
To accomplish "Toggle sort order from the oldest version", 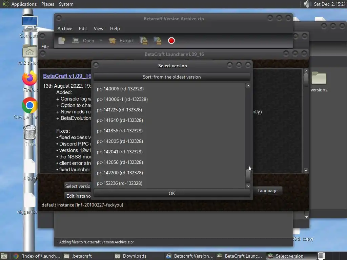I will [172, 77].
